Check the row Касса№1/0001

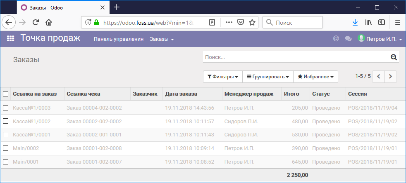[x=6, y=134]
